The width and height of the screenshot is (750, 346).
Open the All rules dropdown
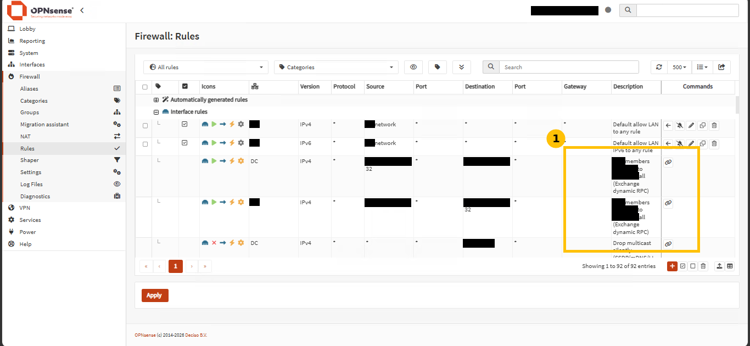pyautogui.click(x=206, y=67)
